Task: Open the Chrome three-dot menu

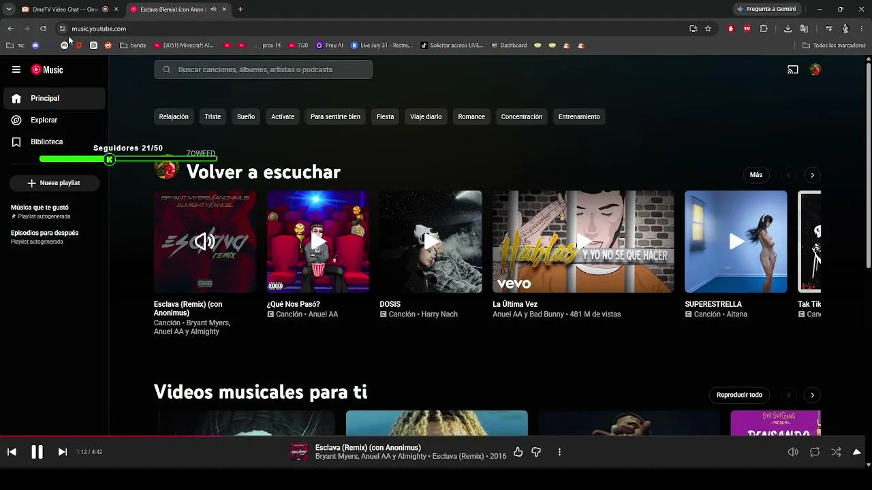Action: tap(862, 29)
